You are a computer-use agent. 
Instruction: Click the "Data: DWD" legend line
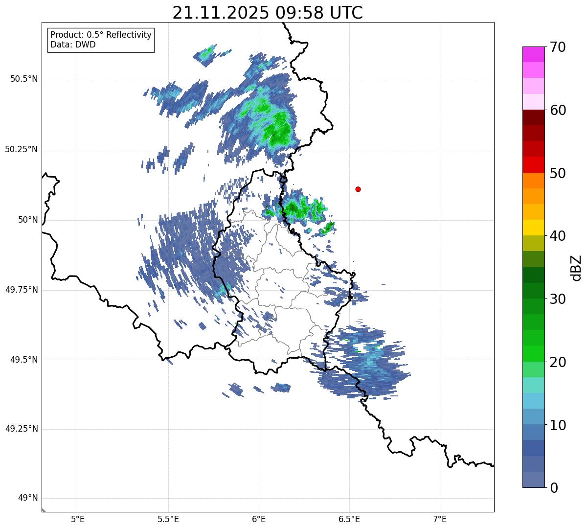click(x=73, y=45)
